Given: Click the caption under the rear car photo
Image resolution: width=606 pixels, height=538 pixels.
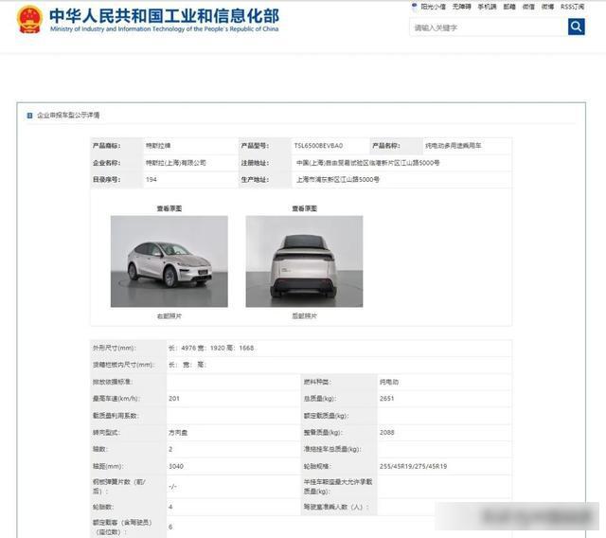Looking at the screenshot, I should click(305, 315).
